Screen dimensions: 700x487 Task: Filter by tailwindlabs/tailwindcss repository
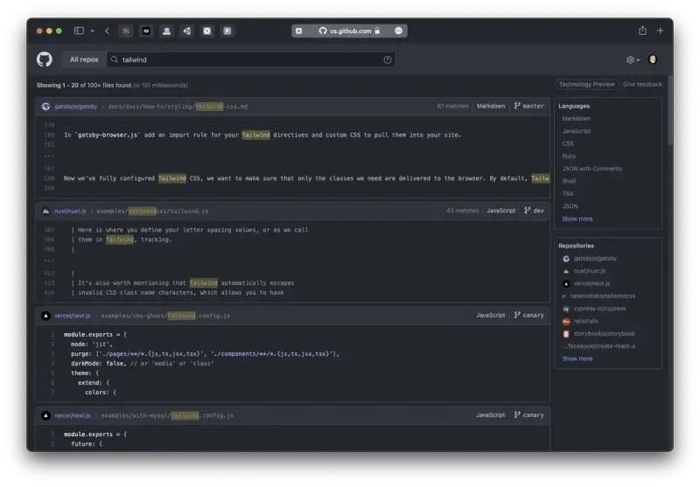pos(603,296)
